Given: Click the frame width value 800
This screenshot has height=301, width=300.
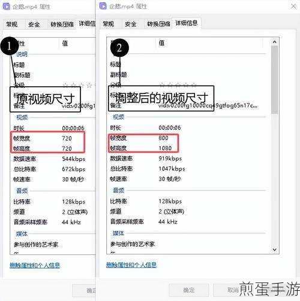Looking at the screenshot, I should (x=163, y=138).
